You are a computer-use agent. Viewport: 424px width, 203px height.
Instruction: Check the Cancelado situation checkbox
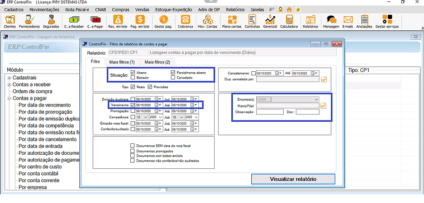[x=173, y=78]
